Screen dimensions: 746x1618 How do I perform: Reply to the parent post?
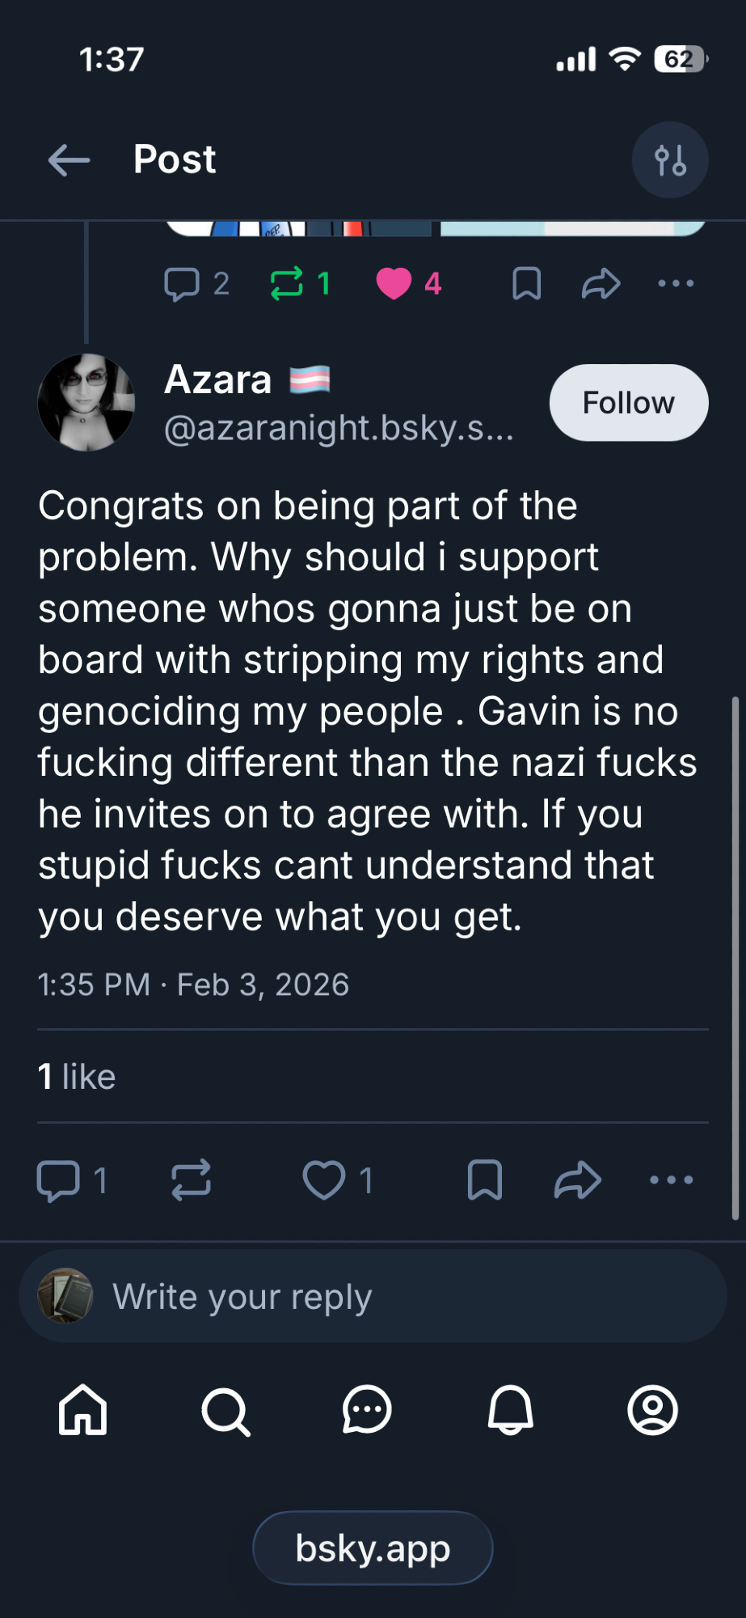[x=182, y=284]
